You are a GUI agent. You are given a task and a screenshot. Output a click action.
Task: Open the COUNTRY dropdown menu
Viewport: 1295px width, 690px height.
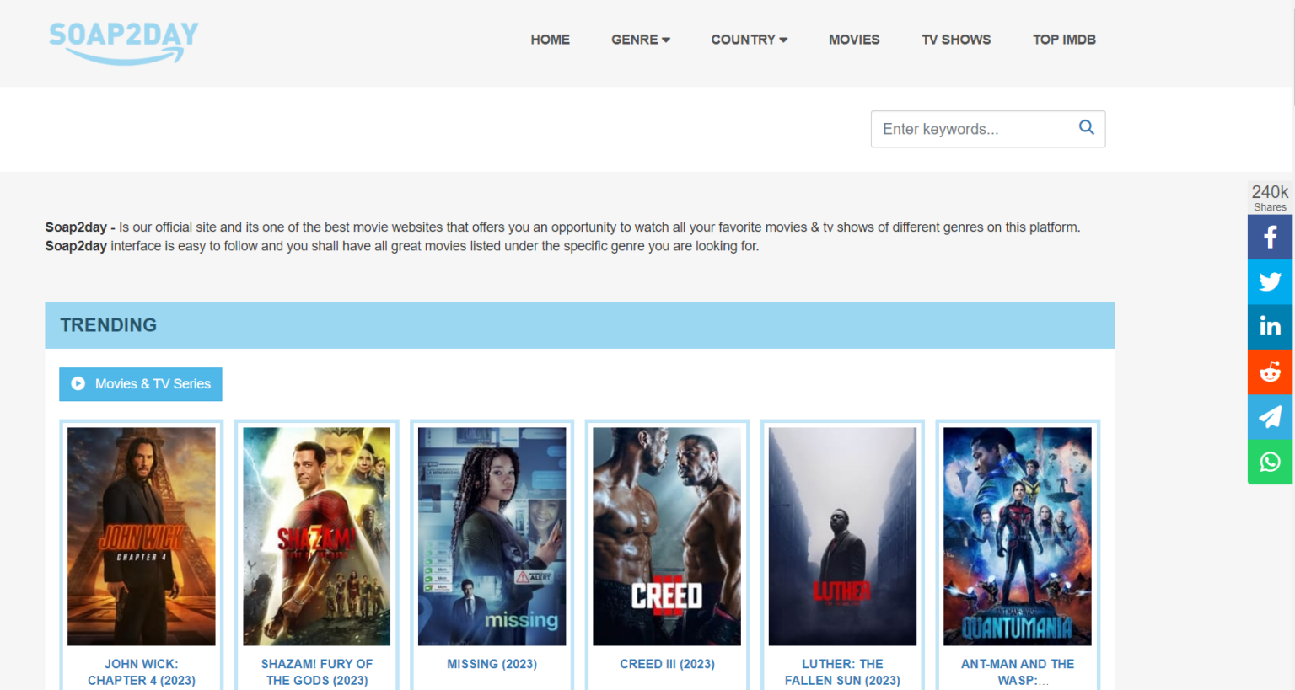(x=744, y=40)
